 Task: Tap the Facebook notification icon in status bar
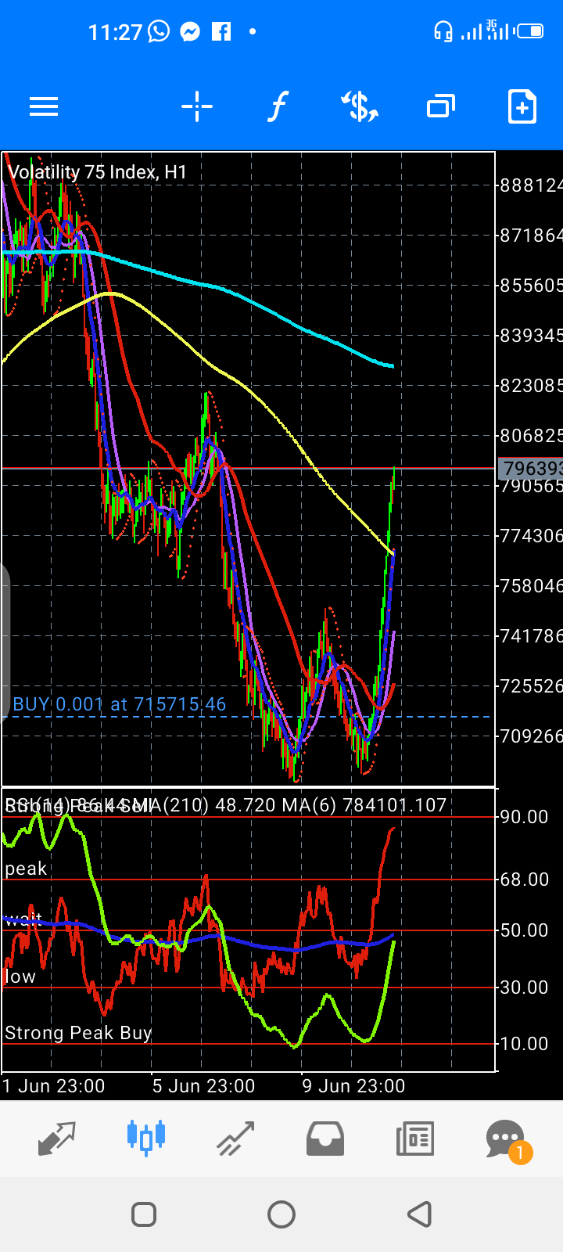(221, 31)
